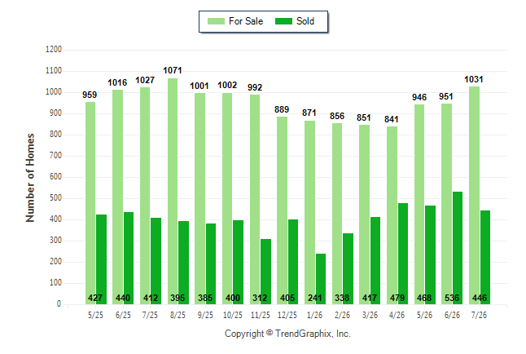Viewport: 526px width, 354px height.
Task: Click the 8/25 For Sale bar labeled 1071
Action: pyautogui.click(x=173, y=192)
